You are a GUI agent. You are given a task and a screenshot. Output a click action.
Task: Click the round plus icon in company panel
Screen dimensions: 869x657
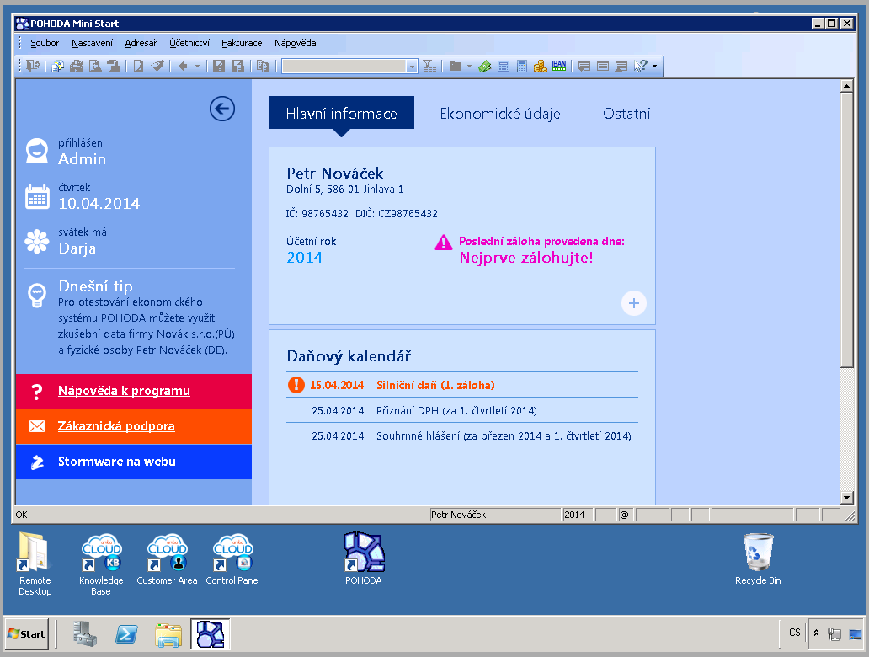634,303
